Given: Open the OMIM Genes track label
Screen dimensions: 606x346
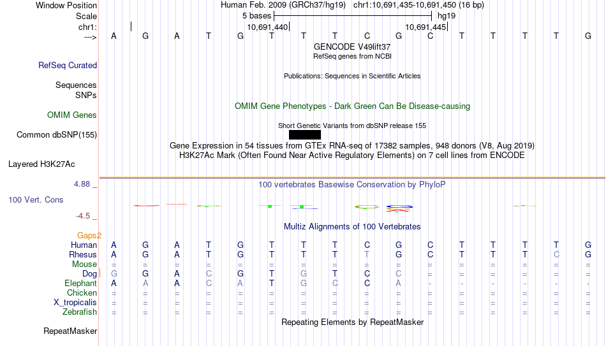Looking at the screenshot, I should coord(72,115).
